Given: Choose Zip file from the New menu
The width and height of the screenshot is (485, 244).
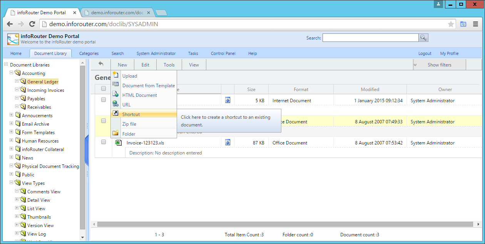Looking at the screenshot, I should pyautogui.click(x=144, y=124).
